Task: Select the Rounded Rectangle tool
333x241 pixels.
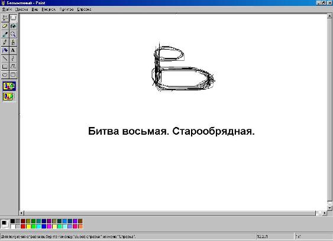Action: 13,74
